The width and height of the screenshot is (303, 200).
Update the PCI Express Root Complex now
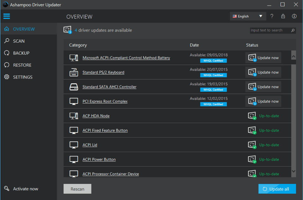point(263,101)
